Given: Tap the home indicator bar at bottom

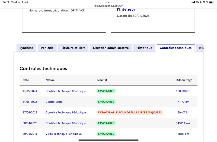Looking at the screenshot, I should pos(108,140).
